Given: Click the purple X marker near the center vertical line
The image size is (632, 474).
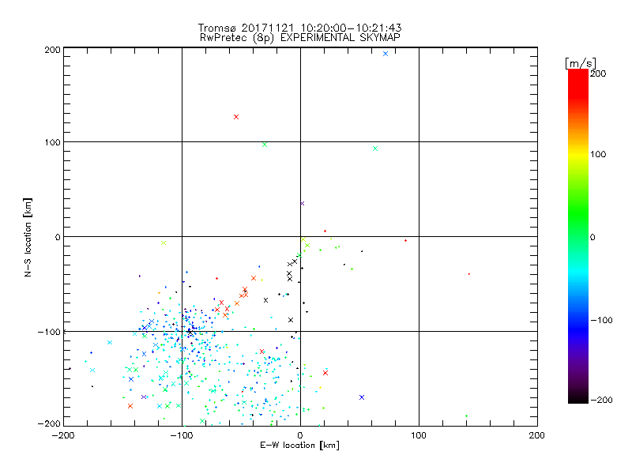Looking at the screenshot, I should pyautogui.click(x=303, y=203).
